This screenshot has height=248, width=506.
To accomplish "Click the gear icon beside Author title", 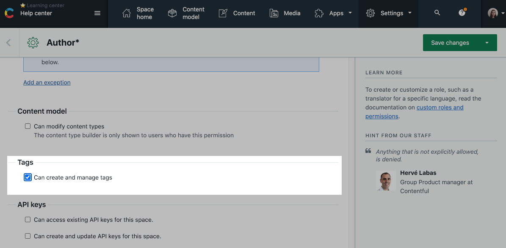I will pos(33,43).
